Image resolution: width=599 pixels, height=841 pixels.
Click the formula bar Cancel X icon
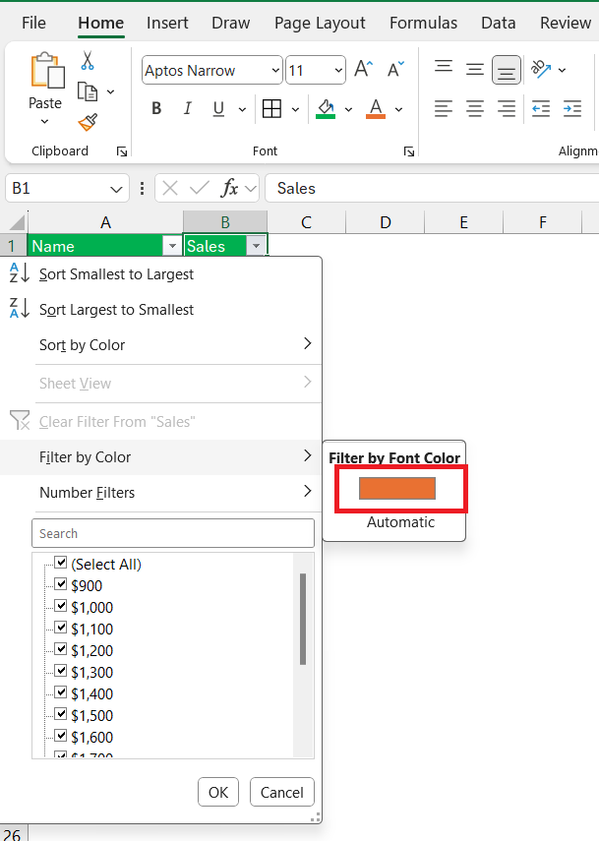(x=170, y=188)
